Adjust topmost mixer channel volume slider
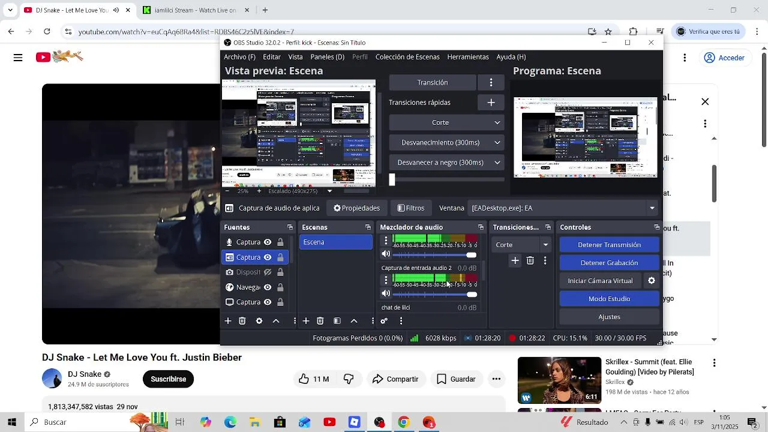Image resolution: width=768 pixels, height=432 pixels. (435, 255)
